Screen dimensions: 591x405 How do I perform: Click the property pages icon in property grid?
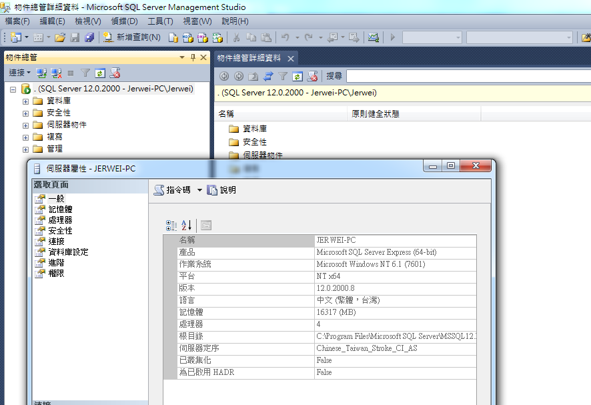coord(206,226)
